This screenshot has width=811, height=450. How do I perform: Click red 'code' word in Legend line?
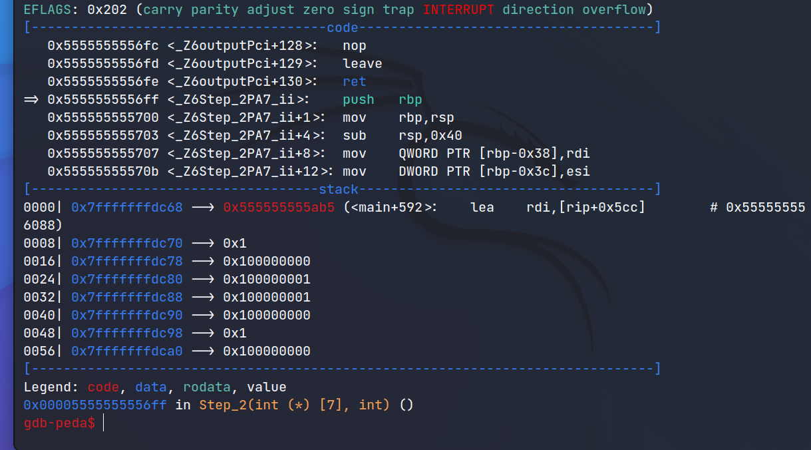tap(103, 387)
